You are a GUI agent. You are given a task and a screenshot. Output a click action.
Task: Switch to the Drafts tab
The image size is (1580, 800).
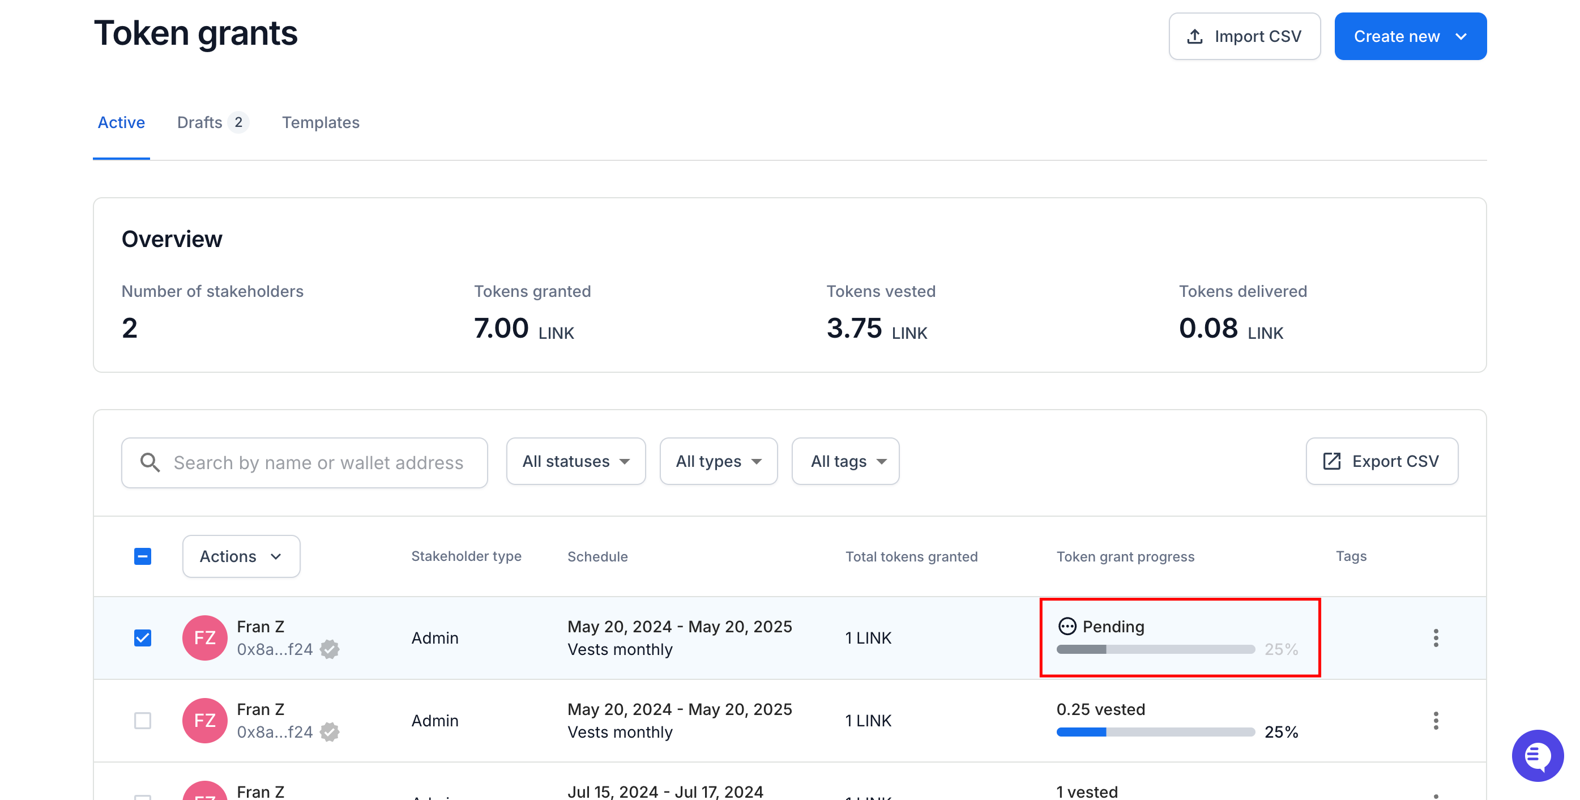[212, 123]
